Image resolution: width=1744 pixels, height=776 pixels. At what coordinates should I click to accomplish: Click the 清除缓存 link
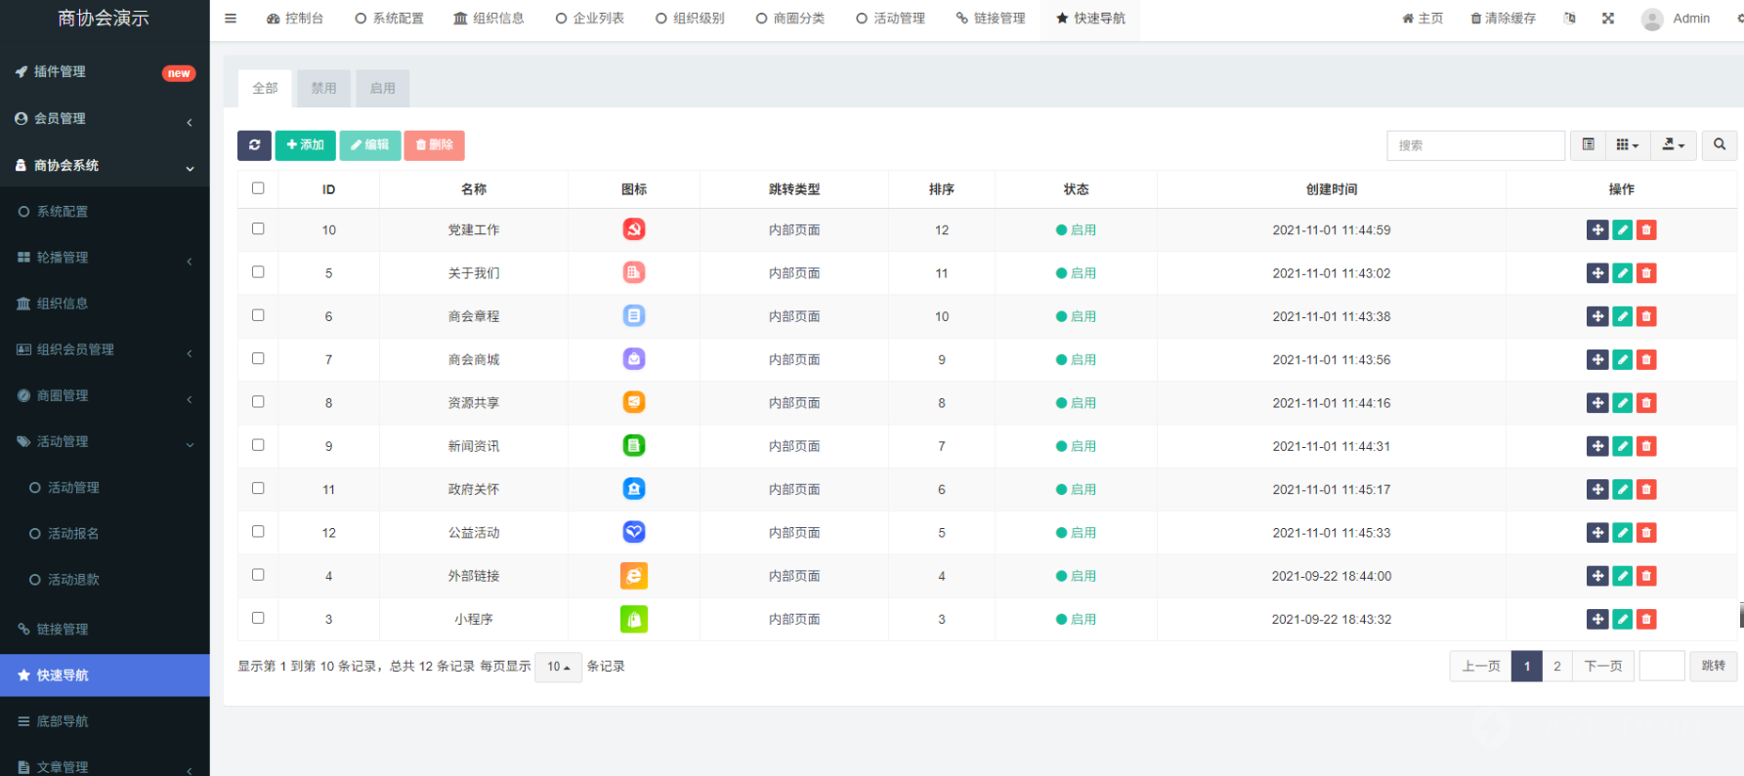click(1503, 19)
